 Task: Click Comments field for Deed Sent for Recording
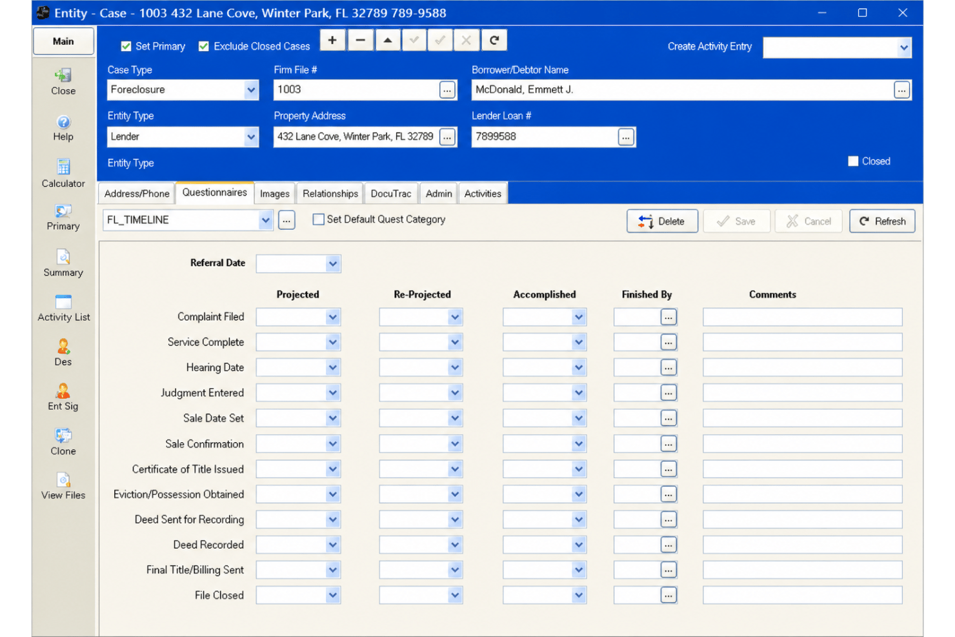(x=803, y=520)
